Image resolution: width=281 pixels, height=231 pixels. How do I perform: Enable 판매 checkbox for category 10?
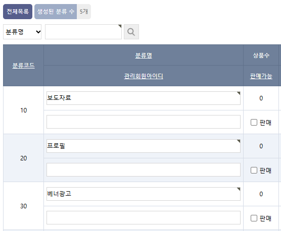[x=254, y=123]
